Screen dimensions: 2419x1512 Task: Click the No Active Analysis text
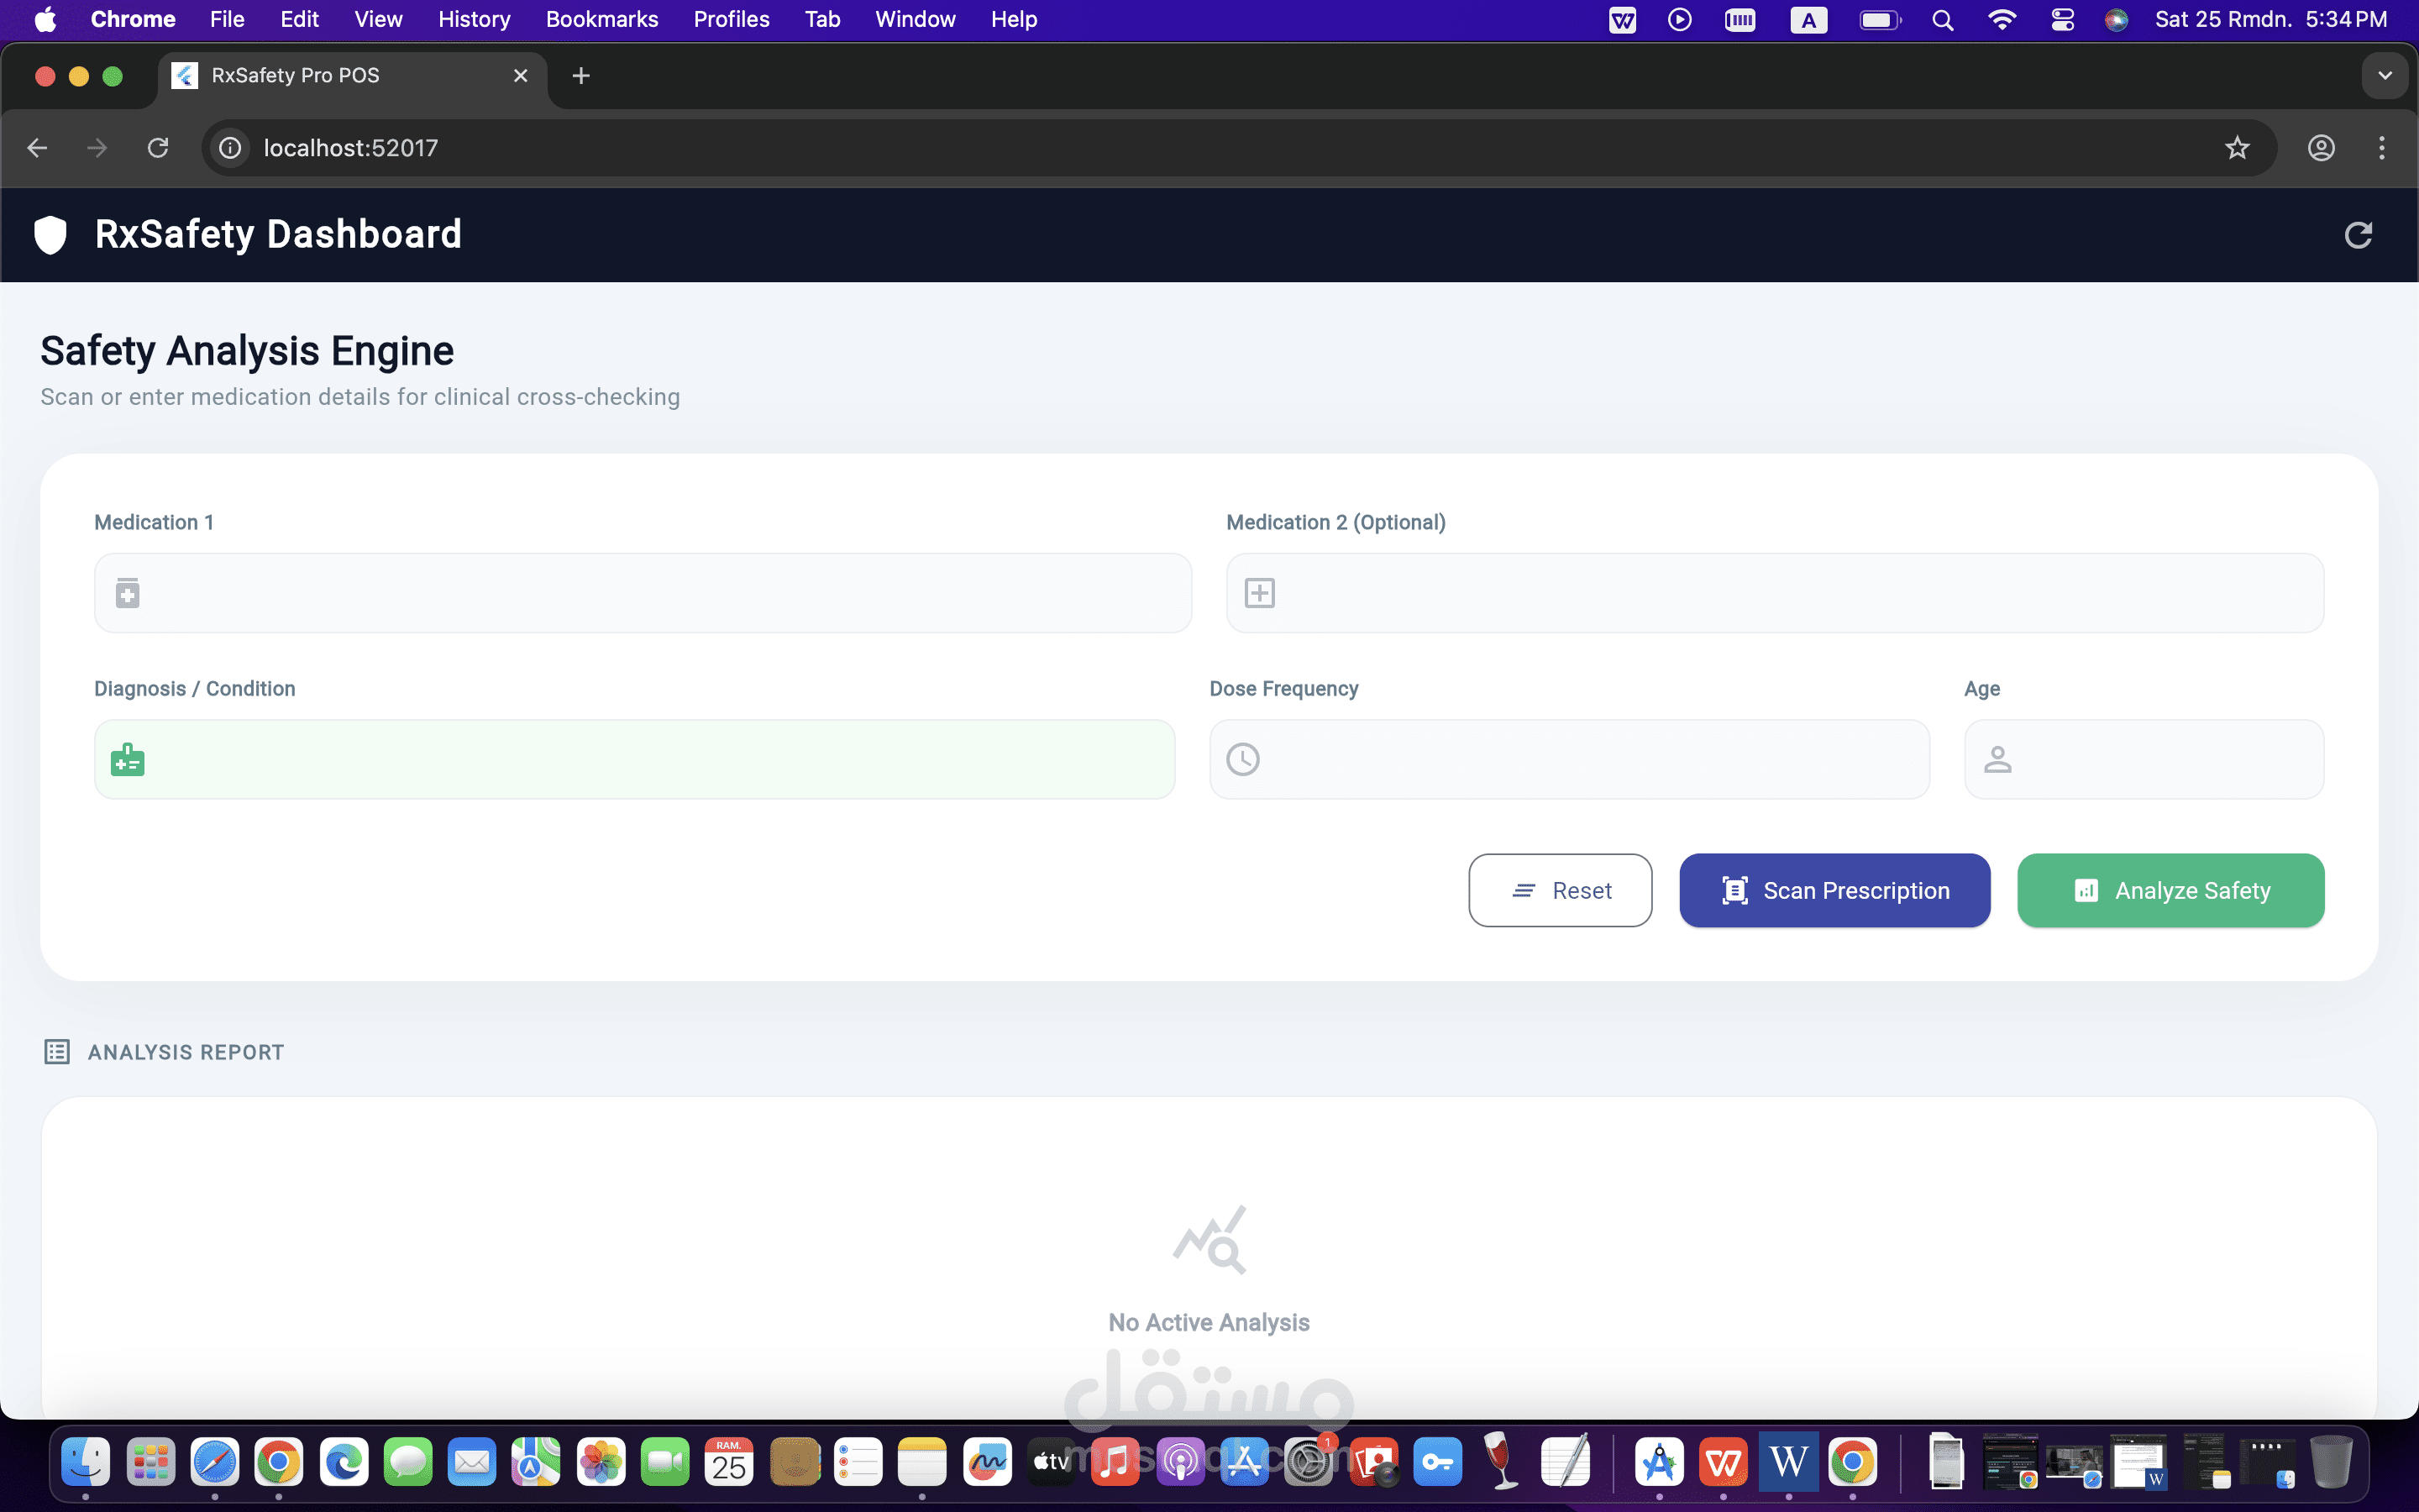click(x=1209, y=1322)
